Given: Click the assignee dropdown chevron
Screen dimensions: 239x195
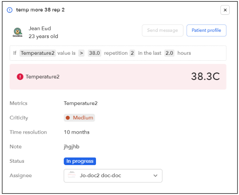Looking at the screenshot, I should 155,176.
